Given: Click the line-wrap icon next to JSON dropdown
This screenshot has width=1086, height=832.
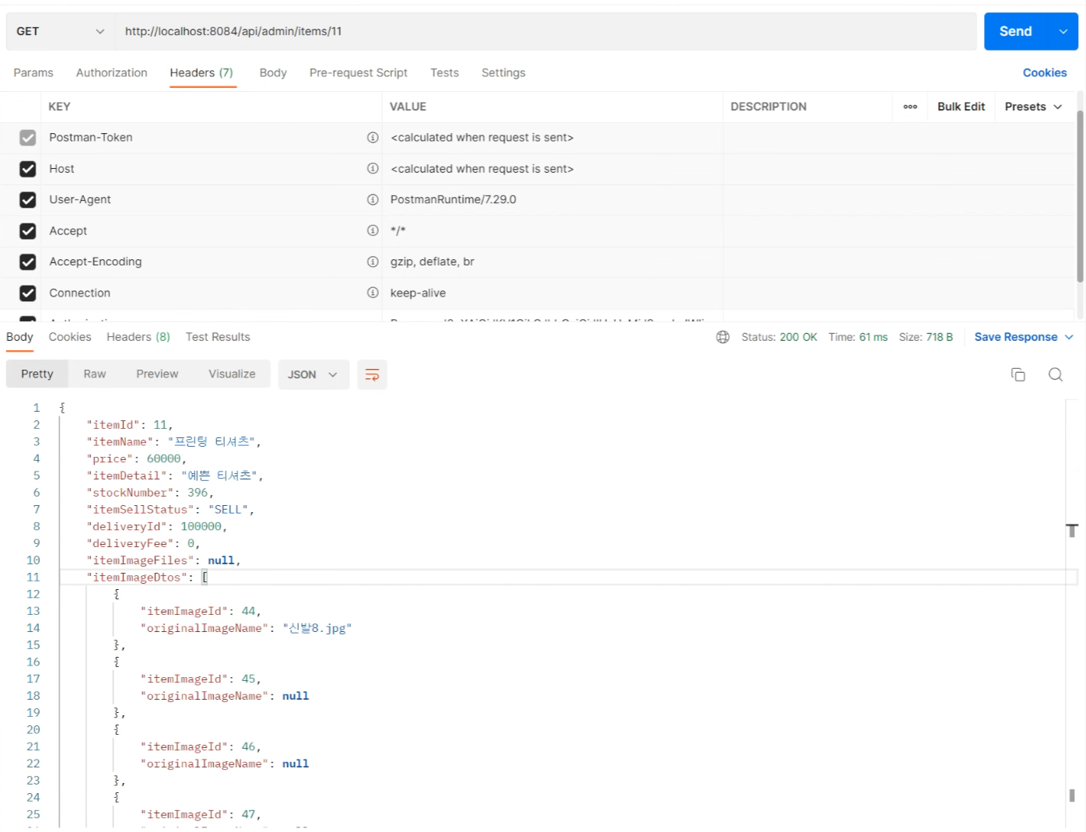Looking at the screenshot, I should (x=372, y=374).
